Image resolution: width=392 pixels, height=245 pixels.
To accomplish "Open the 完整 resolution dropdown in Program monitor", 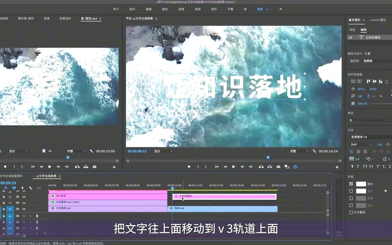I will tap(299, 151).
